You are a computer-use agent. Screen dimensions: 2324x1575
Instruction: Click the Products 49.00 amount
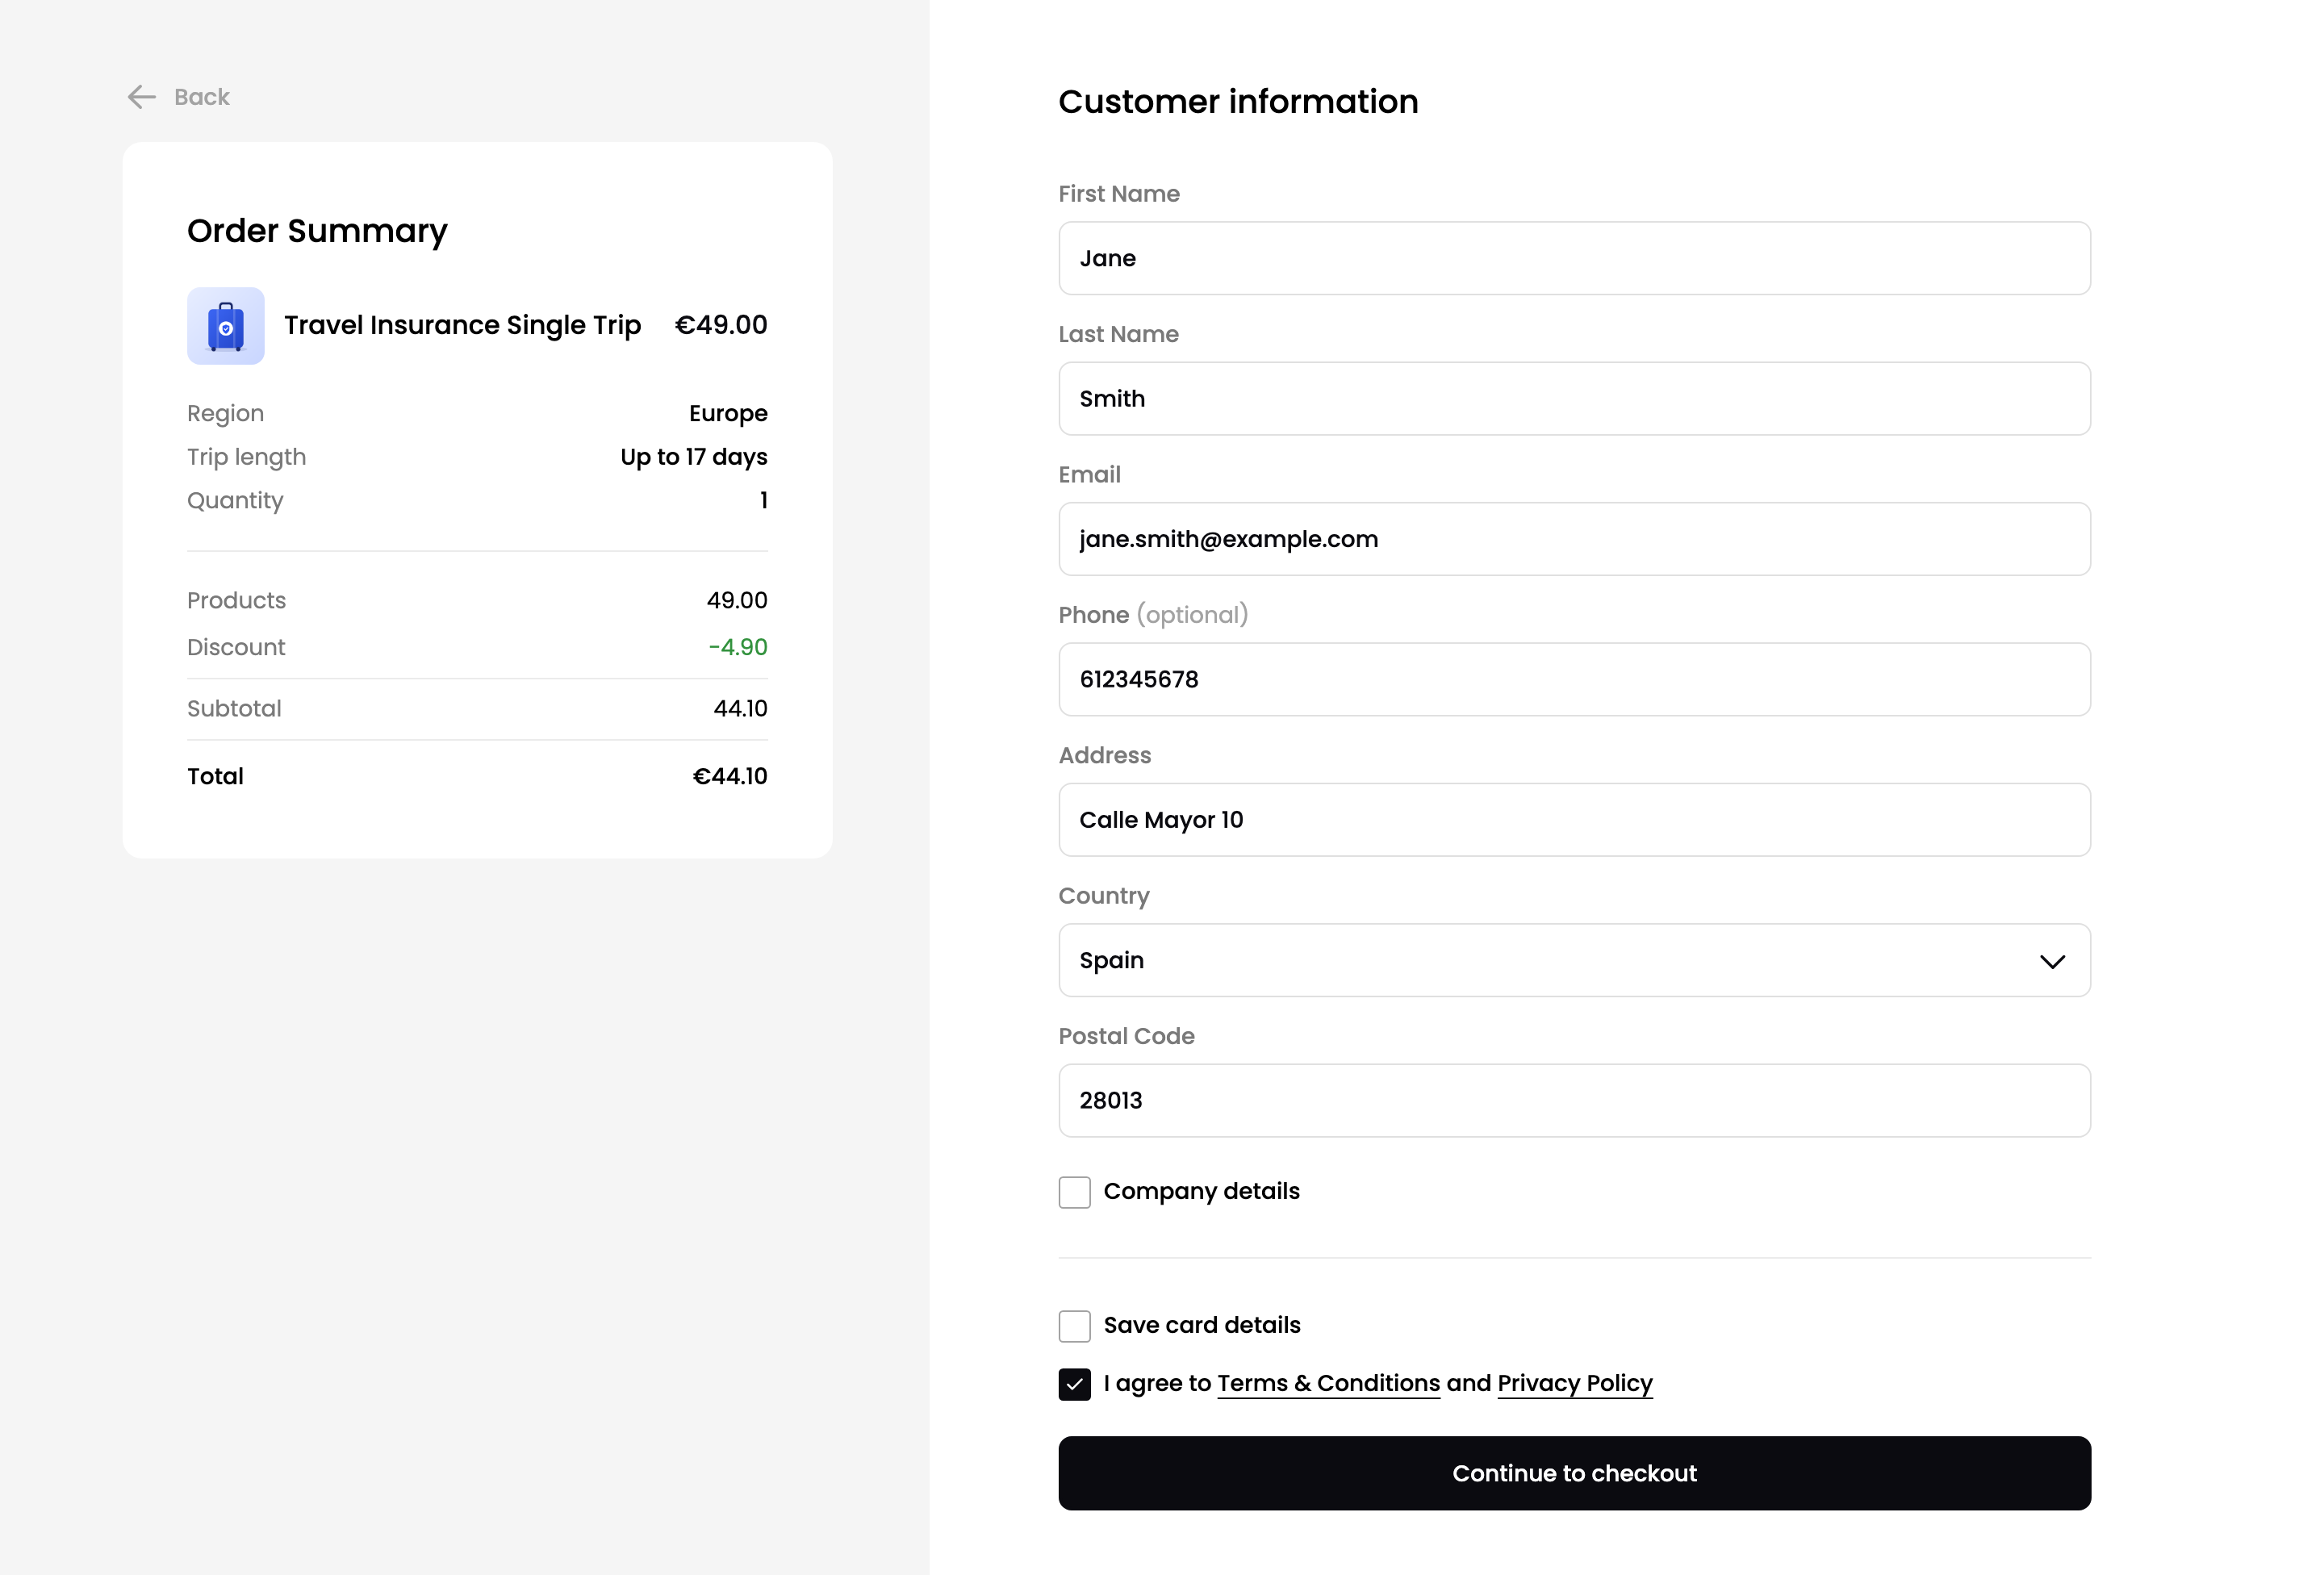737,600
